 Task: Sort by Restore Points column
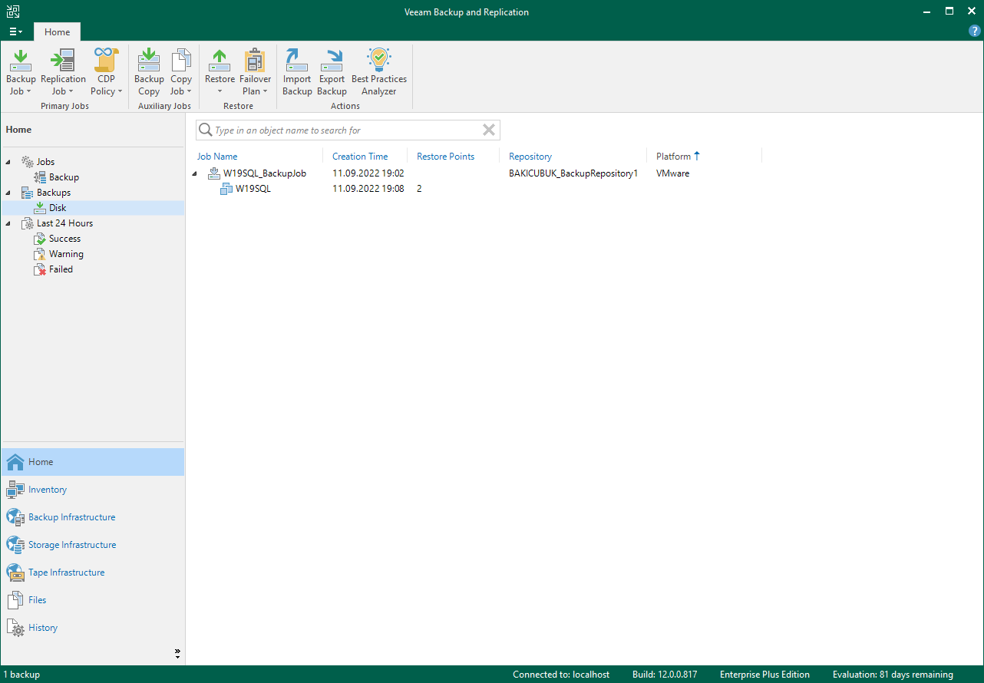click(x=446, y=157)
